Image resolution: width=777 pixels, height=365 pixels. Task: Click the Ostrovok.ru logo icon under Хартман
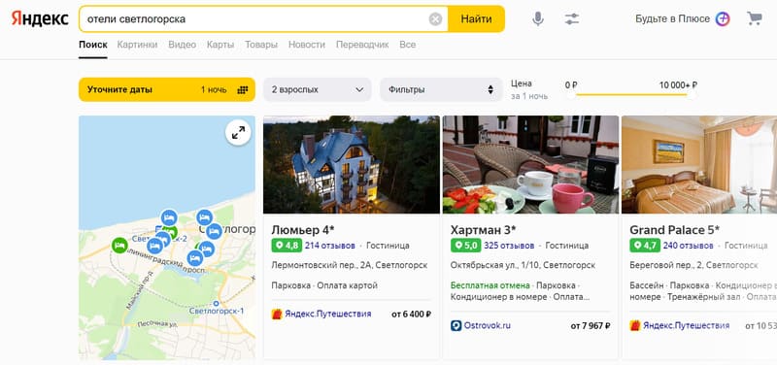[456, 325]
